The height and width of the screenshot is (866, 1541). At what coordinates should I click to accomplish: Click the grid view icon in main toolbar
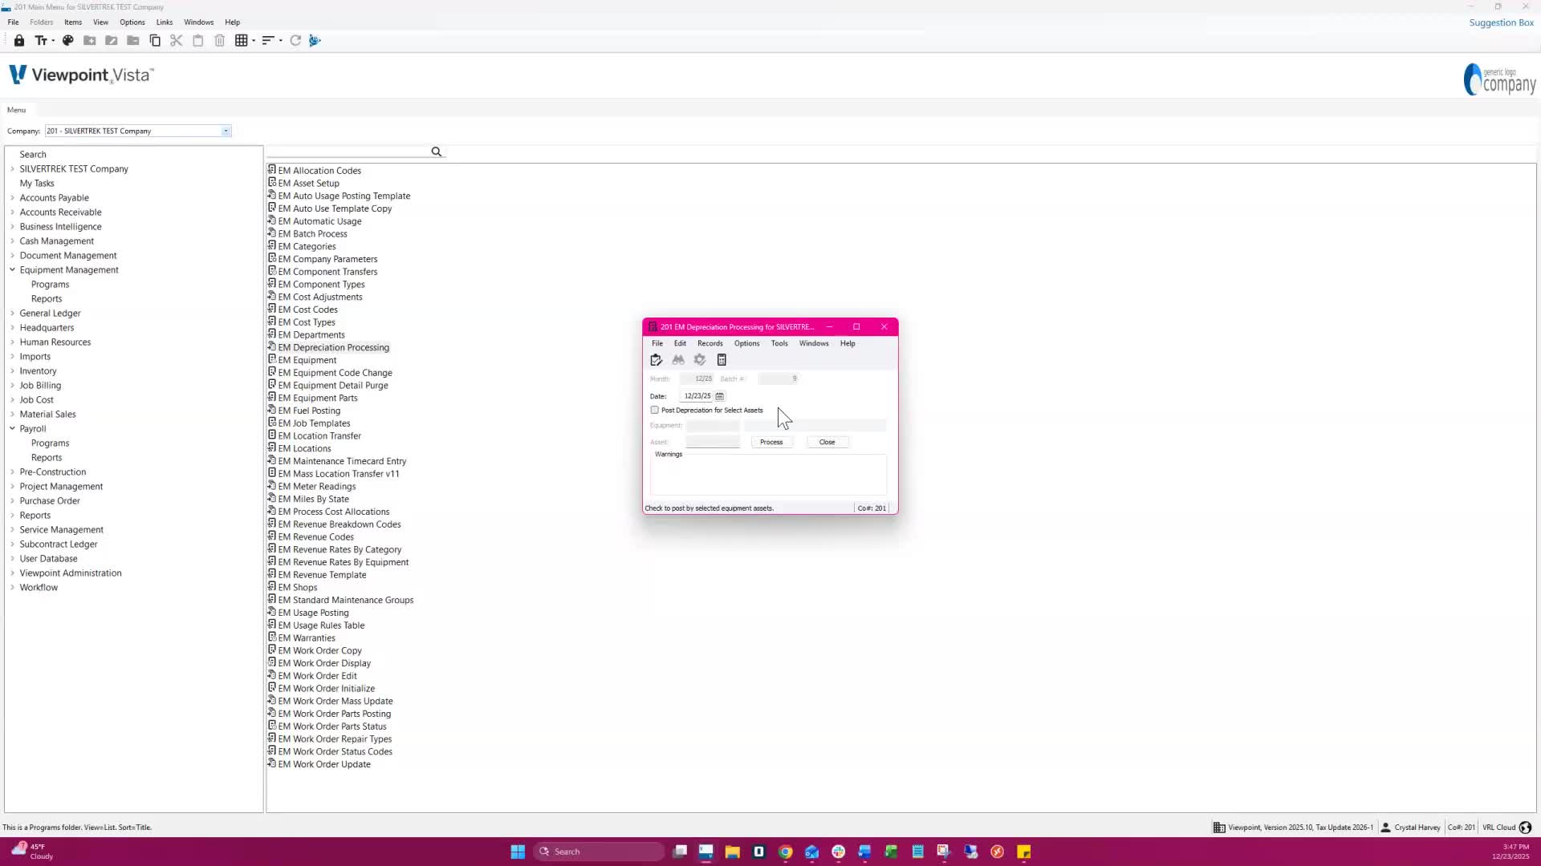(x=241, y=40)
